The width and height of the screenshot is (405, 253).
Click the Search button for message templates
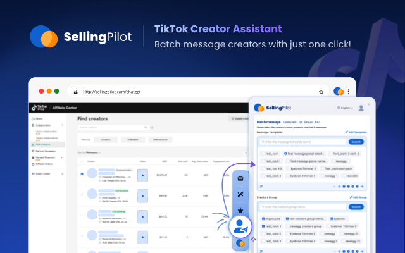pos(356,142)
